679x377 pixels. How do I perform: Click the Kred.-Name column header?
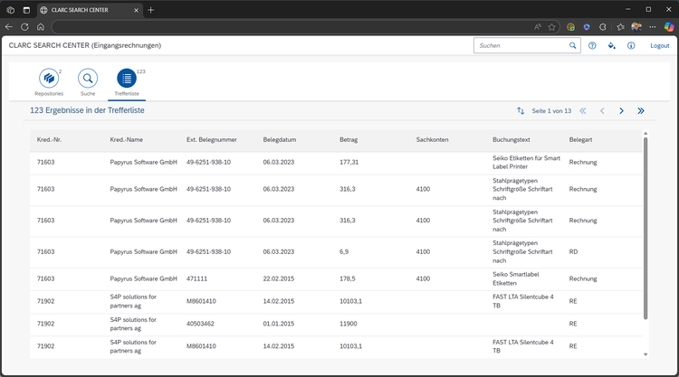pyautogui.click(x=126, y=139)
